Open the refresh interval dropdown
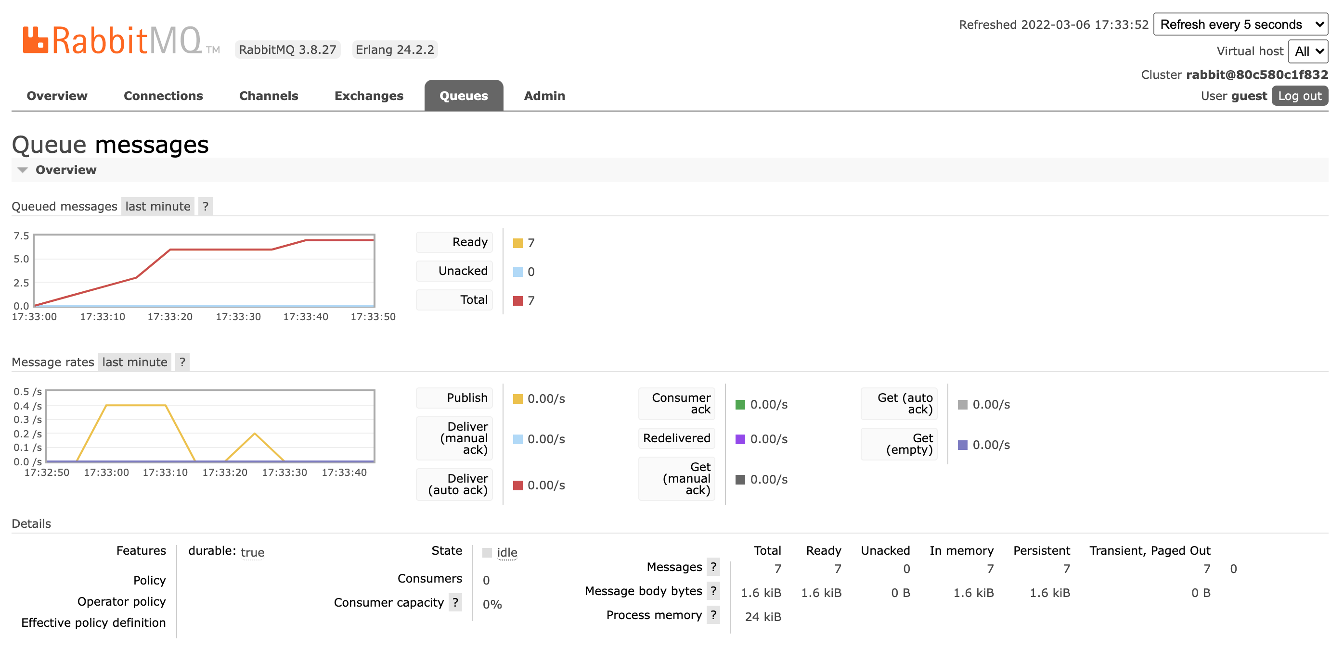 [x=1240, y=25]
